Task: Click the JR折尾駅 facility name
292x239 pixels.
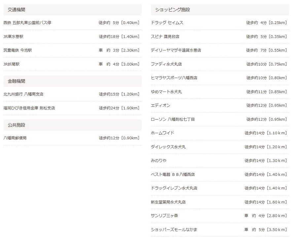Action: tap(12, 64)
